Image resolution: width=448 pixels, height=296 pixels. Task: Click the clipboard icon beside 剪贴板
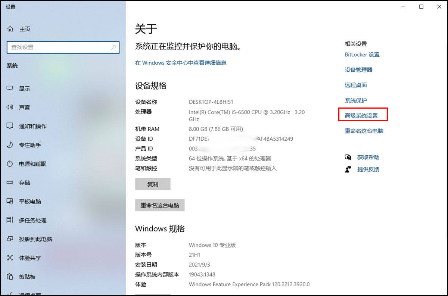pyautogui.click(x=10, y=277)
